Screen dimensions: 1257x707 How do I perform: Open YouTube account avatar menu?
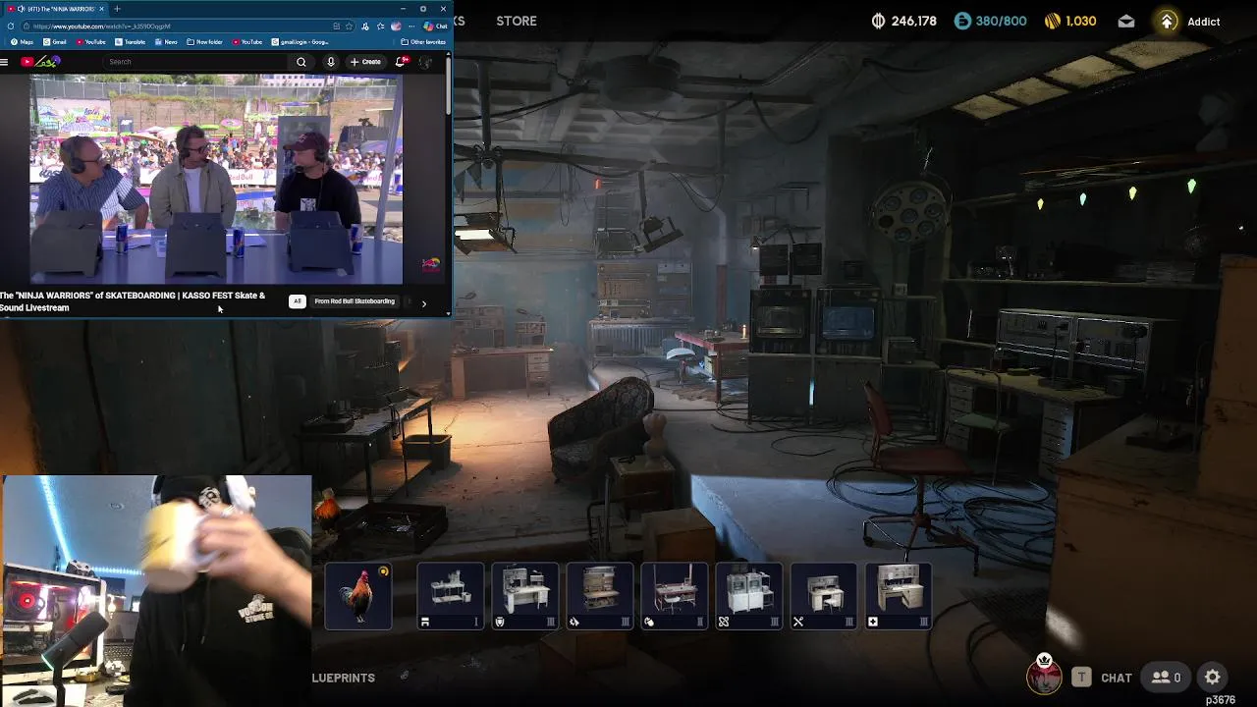425,62
